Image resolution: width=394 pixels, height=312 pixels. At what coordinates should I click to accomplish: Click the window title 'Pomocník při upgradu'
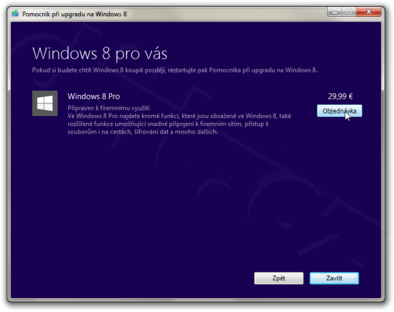[74, 14]
